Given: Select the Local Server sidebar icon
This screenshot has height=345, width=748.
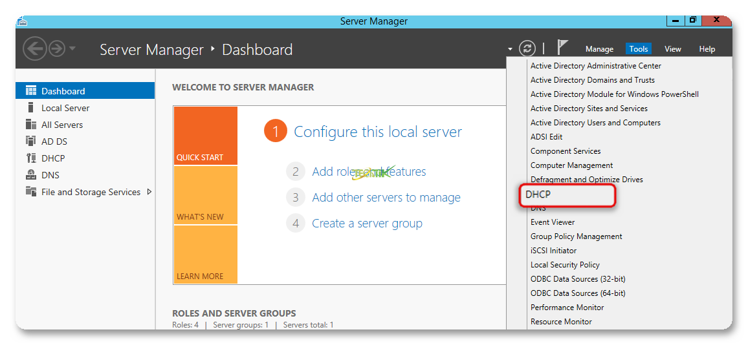Looking at the screenshot, I should [31, 108].
